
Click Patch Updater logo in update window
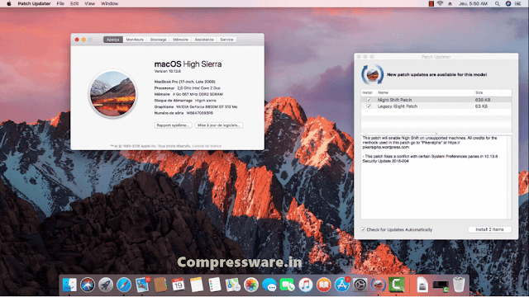pyautogui.click(x=373, y=74)
